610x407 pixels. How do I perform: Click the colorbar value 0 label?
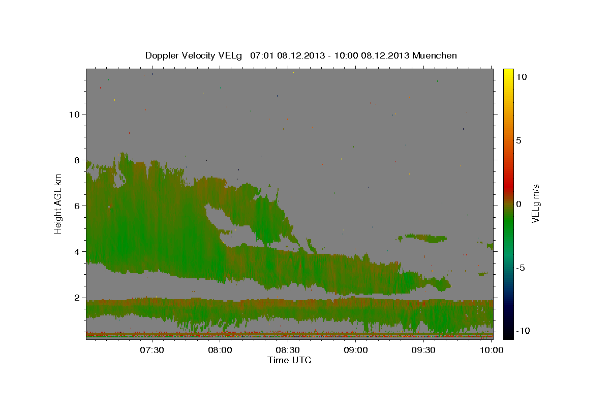(x=519, y=204)
